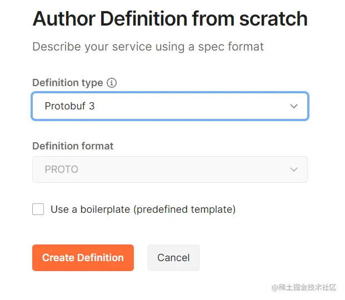Enable the Use a boilerplate checkbox
Screen dimensions: 345x300
coord(38,209)
